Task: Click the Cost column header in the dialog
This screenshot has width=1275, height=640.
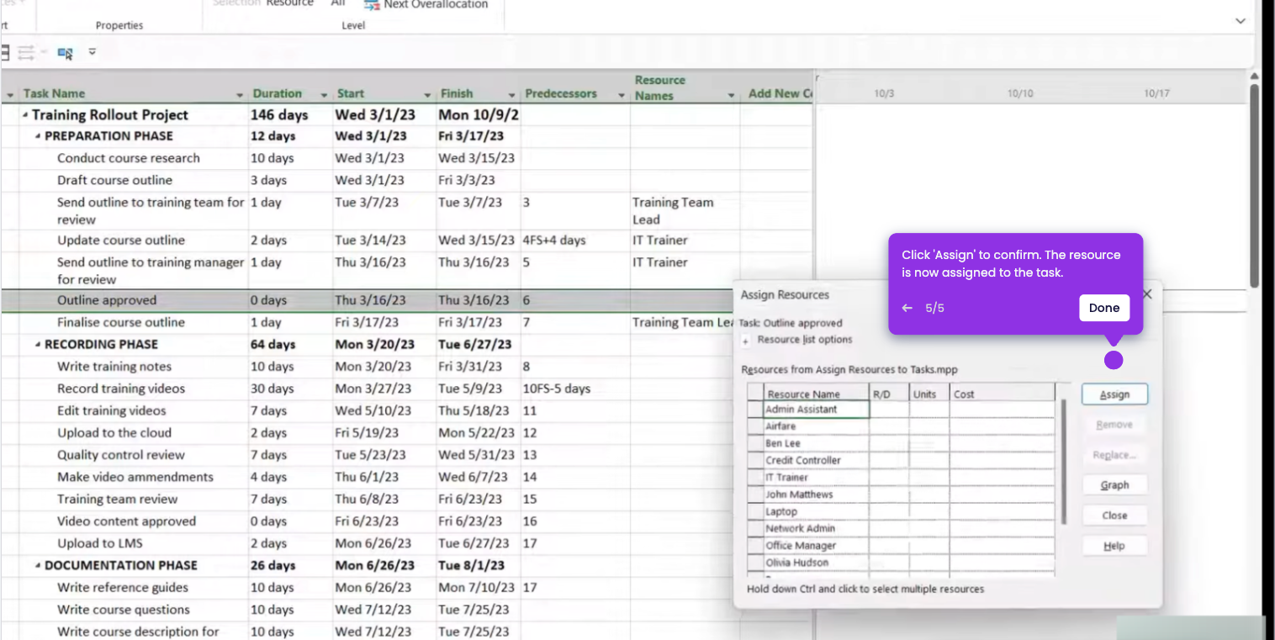Action: [1003, 394]
